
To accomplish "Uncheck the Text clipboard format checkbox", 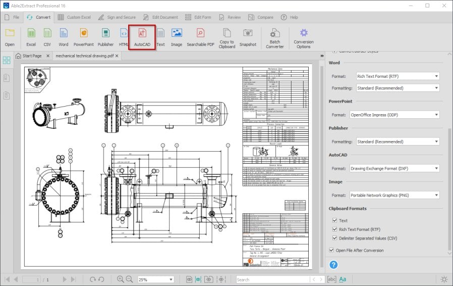I will pyautogui.click(x=334, y=220).
